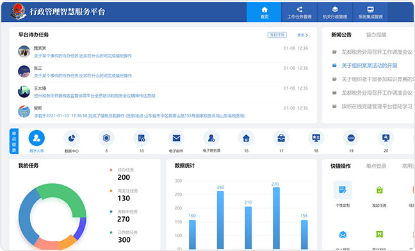Viewport: 415px width, 251px height.
Task: Launch the house icon labeled 16
Action: [246, 138]
